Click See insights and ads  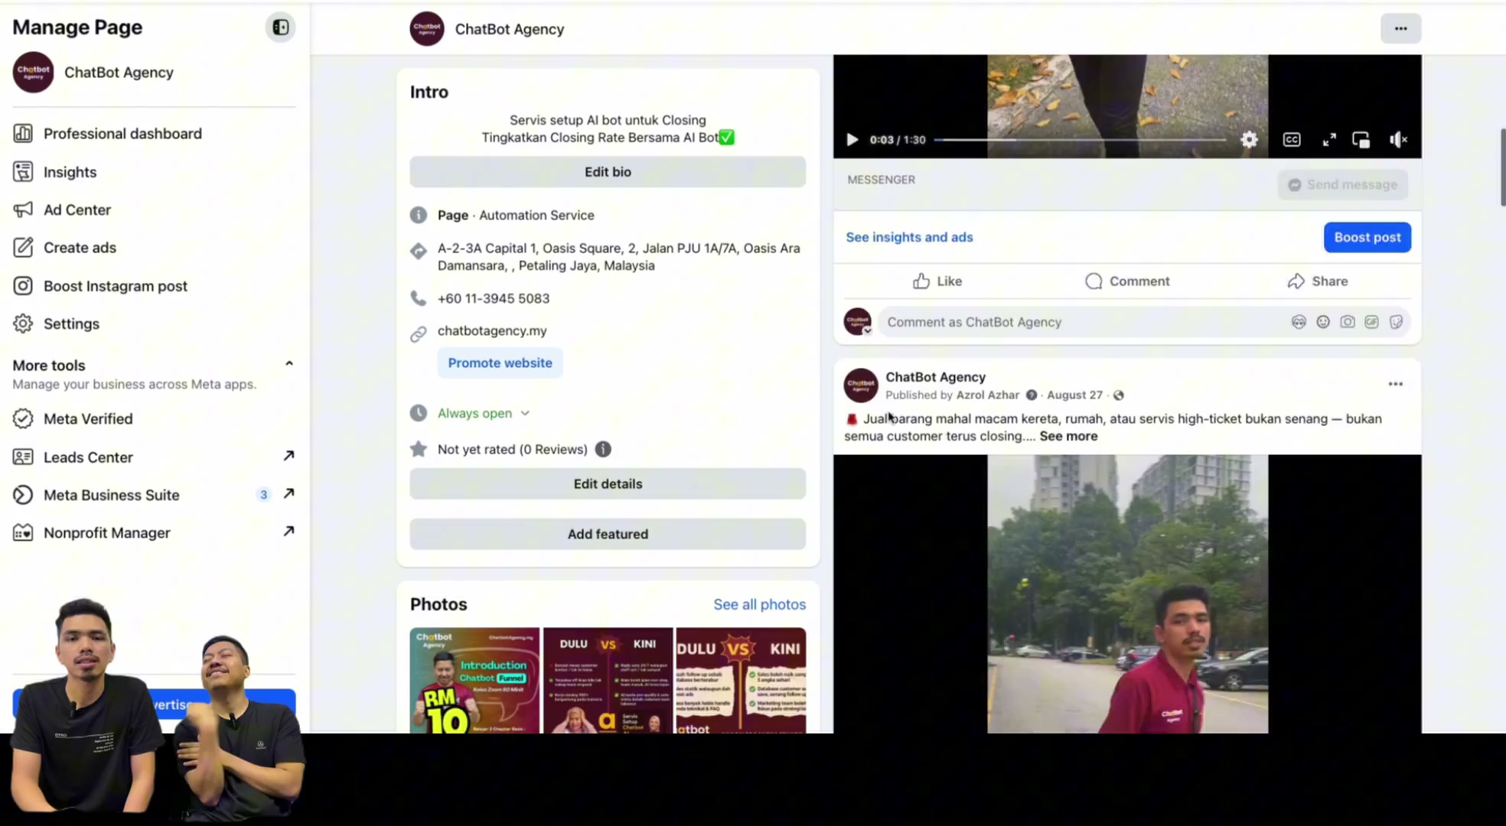909,237
